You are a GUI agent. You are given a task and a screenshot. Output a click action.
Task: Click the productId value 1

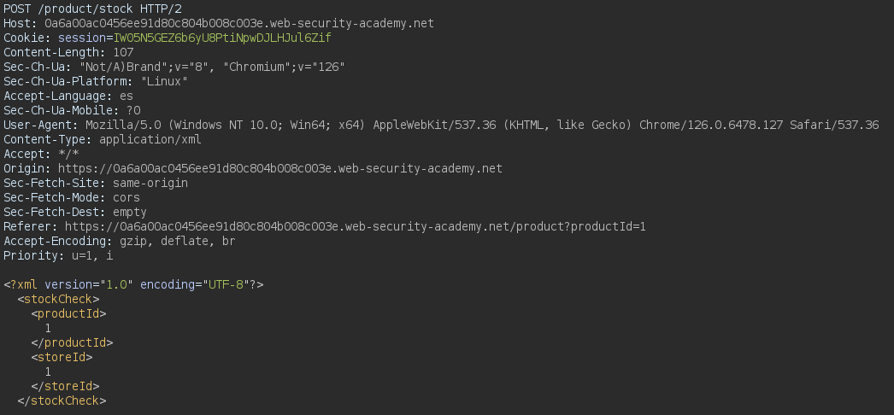coord(48,328)
